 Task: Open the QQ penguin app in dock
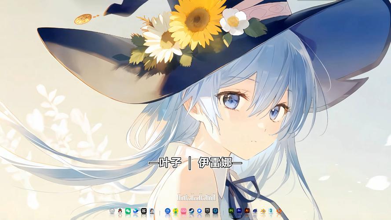[x=120, y=211]
